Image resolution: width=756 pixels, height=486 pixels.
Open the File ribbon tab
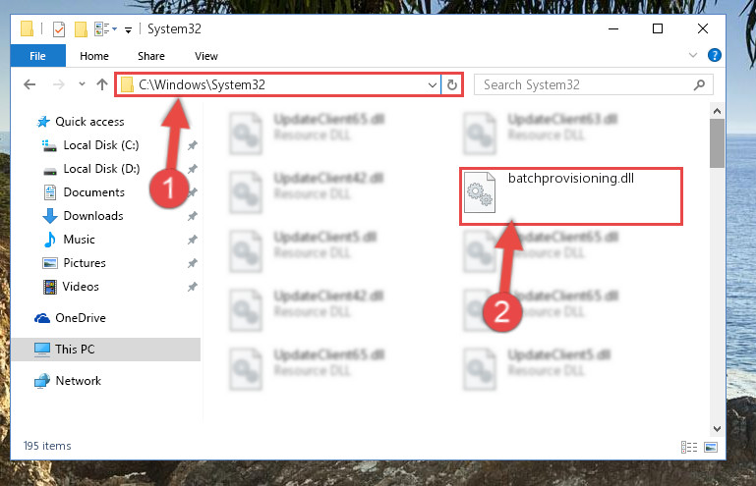coord(37,56)
